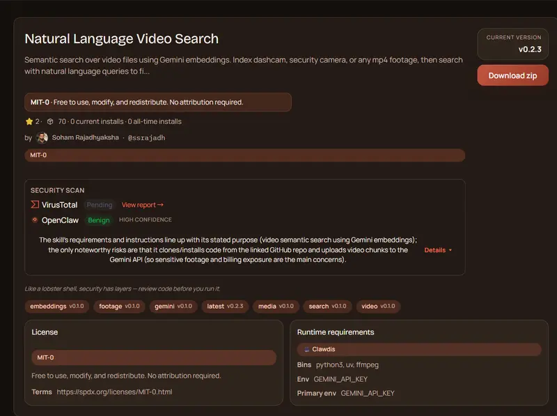The image size is (557, 416).
Task: Select the video tag pill
Action: pos(378,307)
